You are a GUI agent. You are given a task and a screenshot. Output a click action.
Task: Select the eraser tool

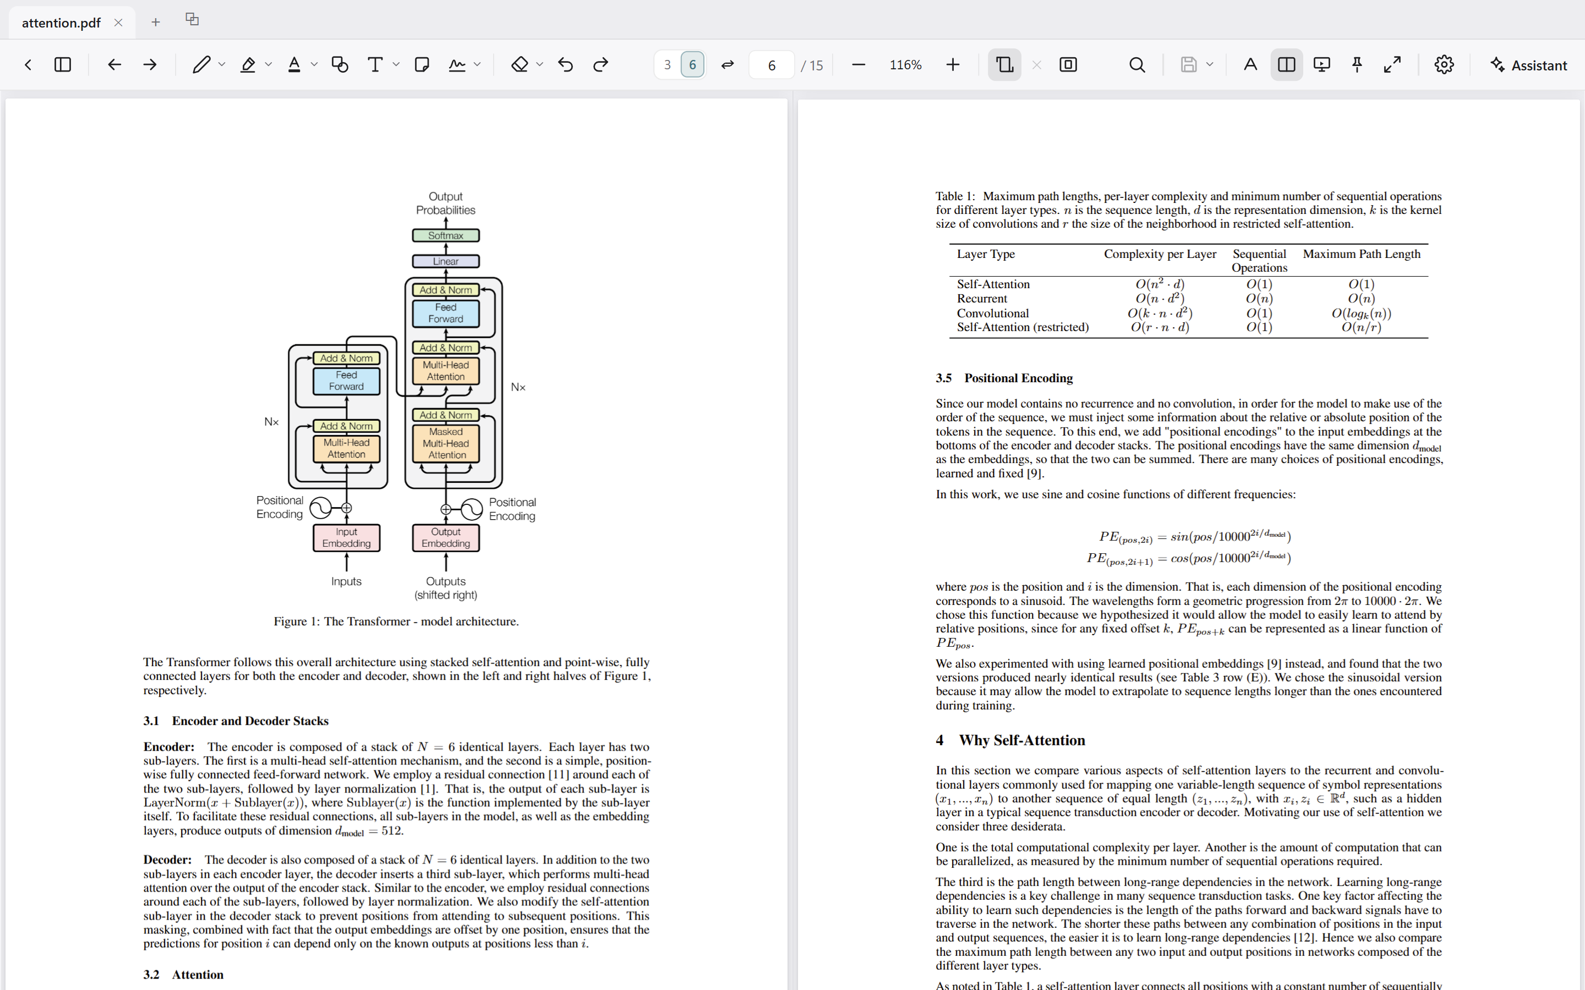pyautogui.click(x=520, y=65)
